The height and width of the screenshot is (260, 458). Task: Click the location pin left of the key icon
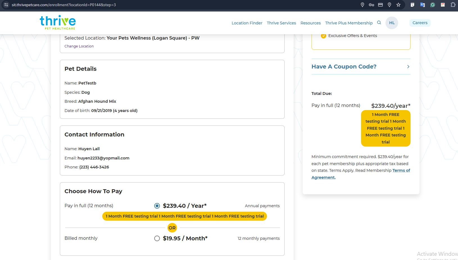click(362, 5)
